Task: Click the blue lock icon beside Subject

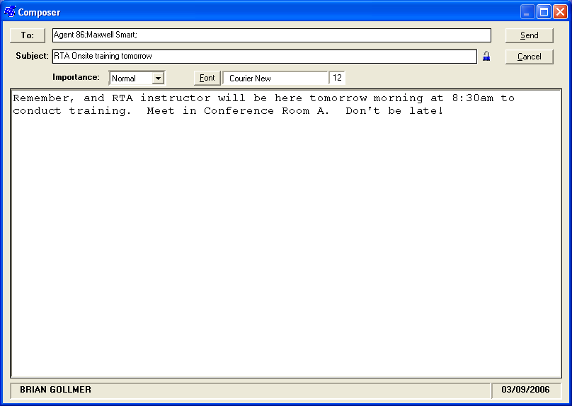Action: tap(486, 57)
